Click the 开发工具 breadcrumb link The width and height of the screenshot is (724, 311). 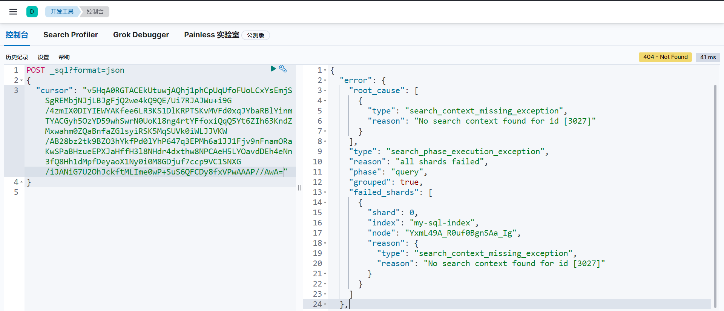[62, 12]
